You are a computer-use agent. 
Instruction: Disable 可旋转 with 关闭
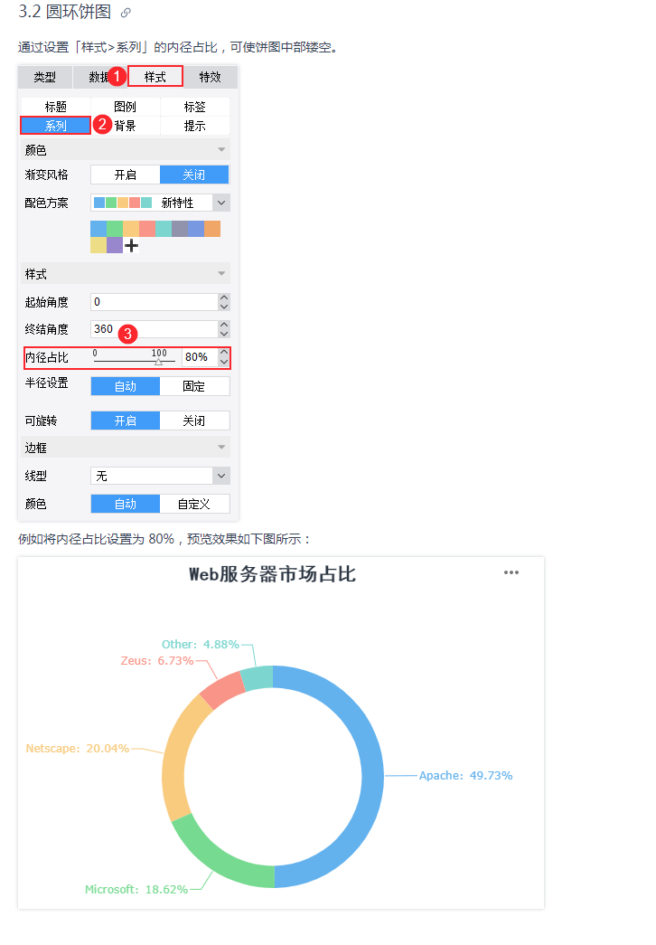pyautogui.click(x=194, y=421)
